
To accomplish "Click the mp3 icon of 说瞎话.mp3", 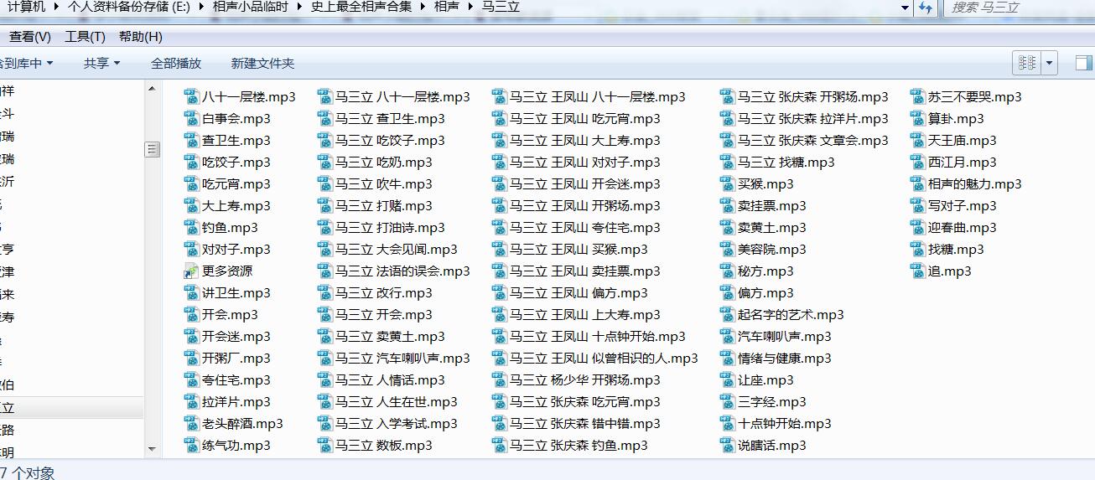I will pos(727,445).
